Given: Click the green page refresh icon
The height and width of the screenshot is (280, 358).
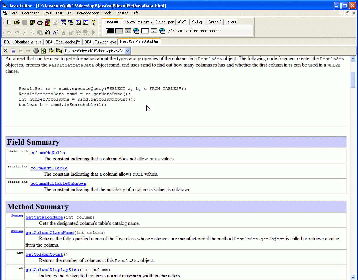Looking at the screenshot, I should (x=43, y=51).
